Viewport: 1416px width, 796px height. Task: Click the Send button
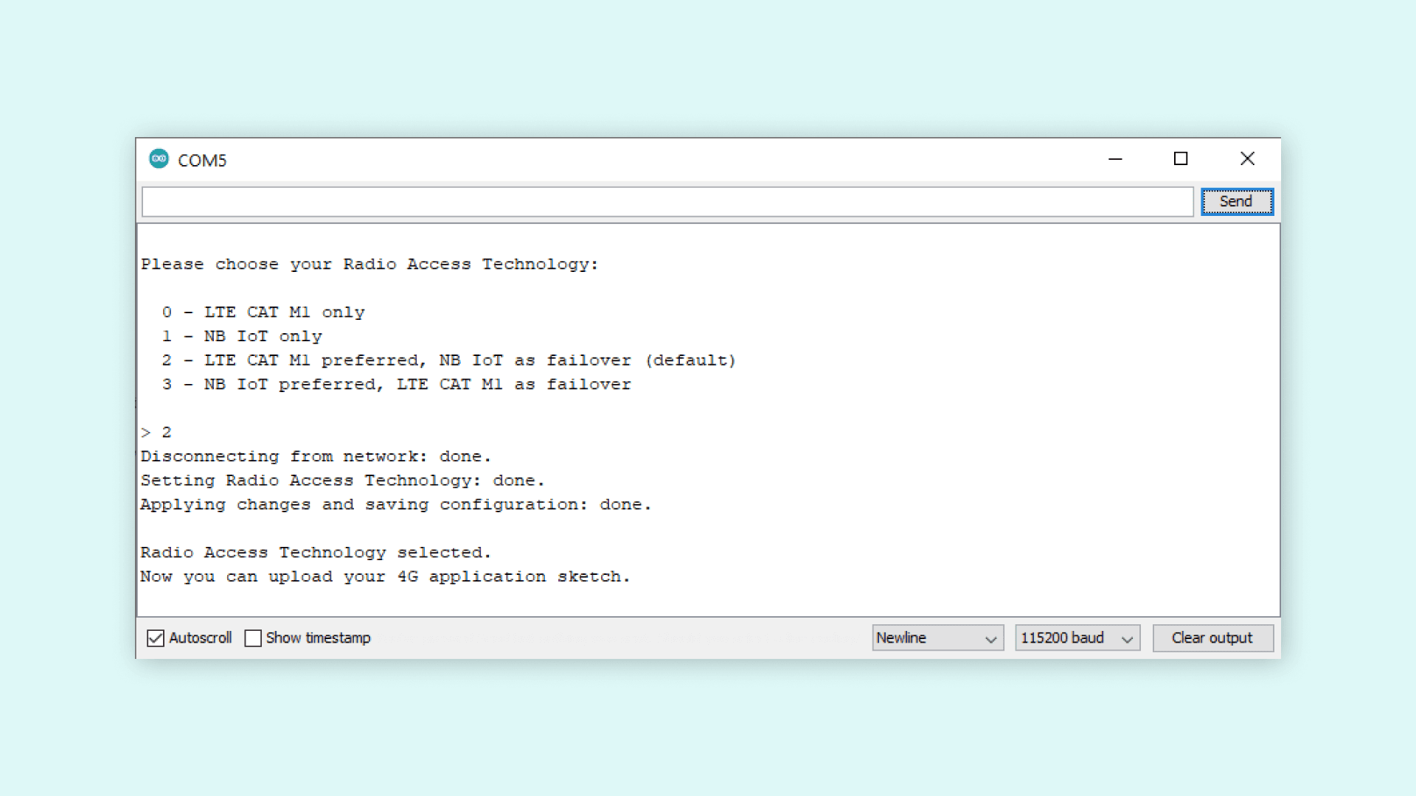[1236, 202]
